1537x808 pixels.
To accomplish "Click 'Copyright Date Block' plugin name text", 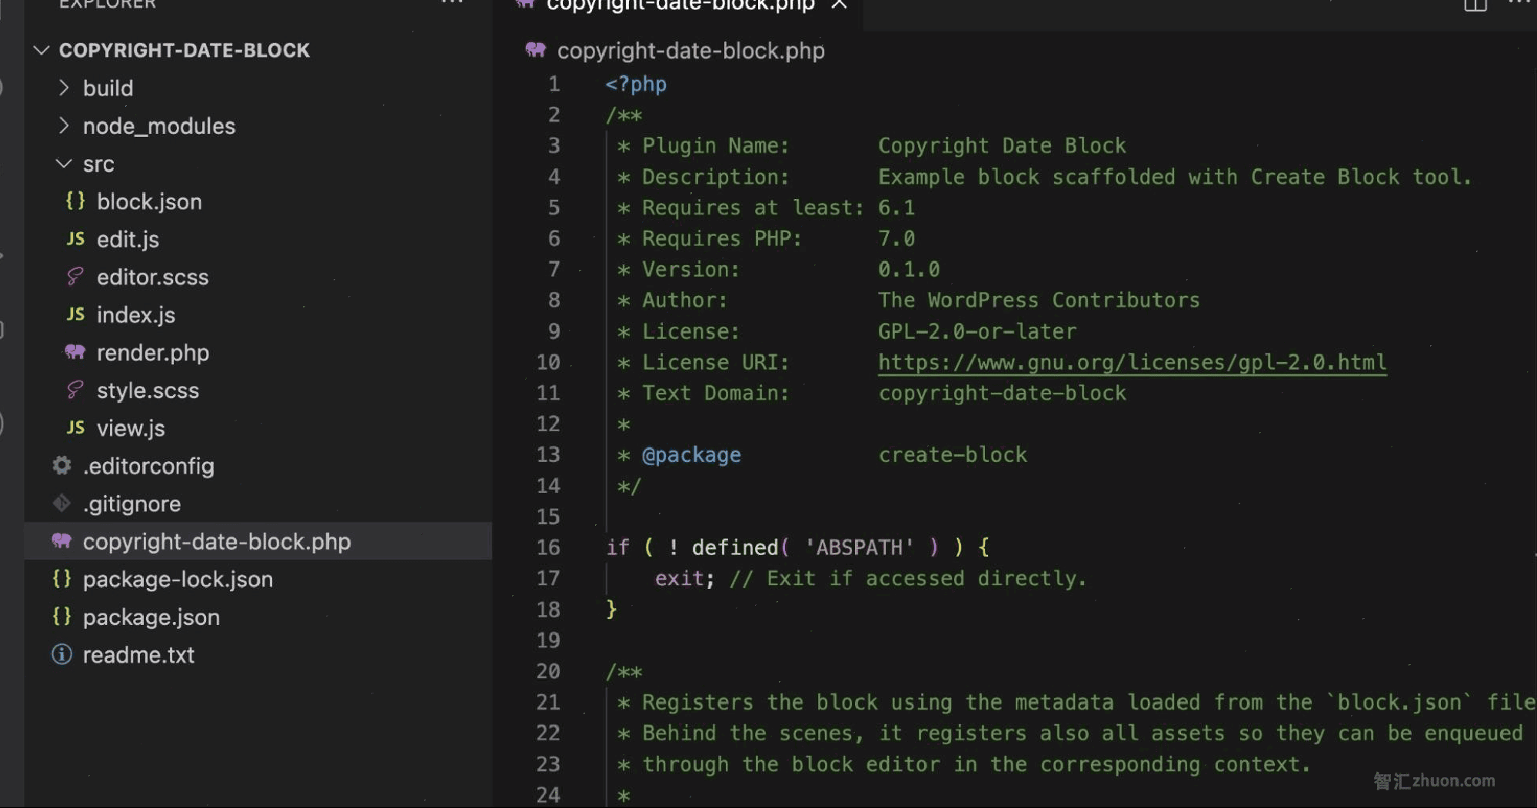I will pos(1002,146).
